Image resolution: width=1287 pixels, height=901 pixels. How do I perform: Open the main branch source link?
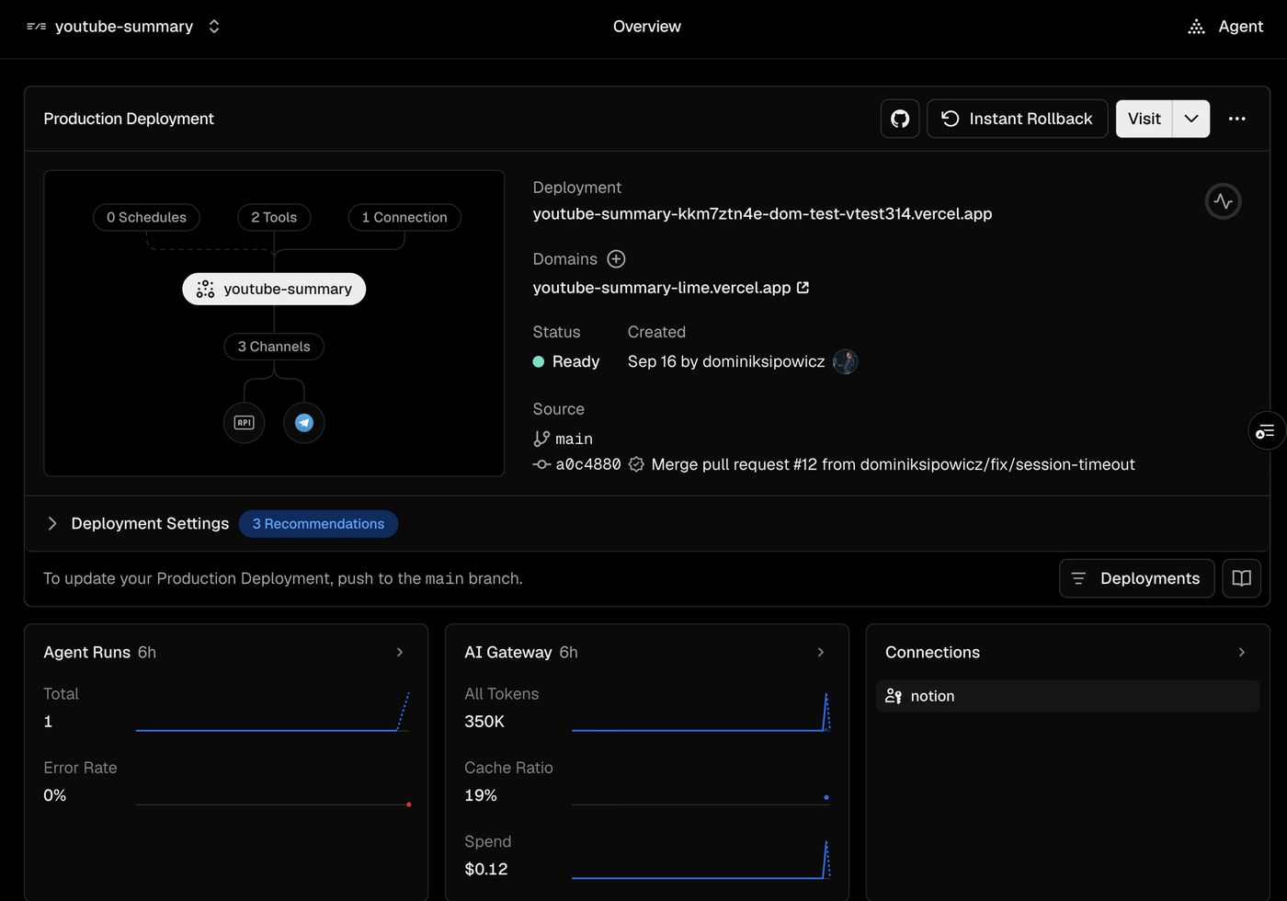pyautogui.click(x=564, y=439)
